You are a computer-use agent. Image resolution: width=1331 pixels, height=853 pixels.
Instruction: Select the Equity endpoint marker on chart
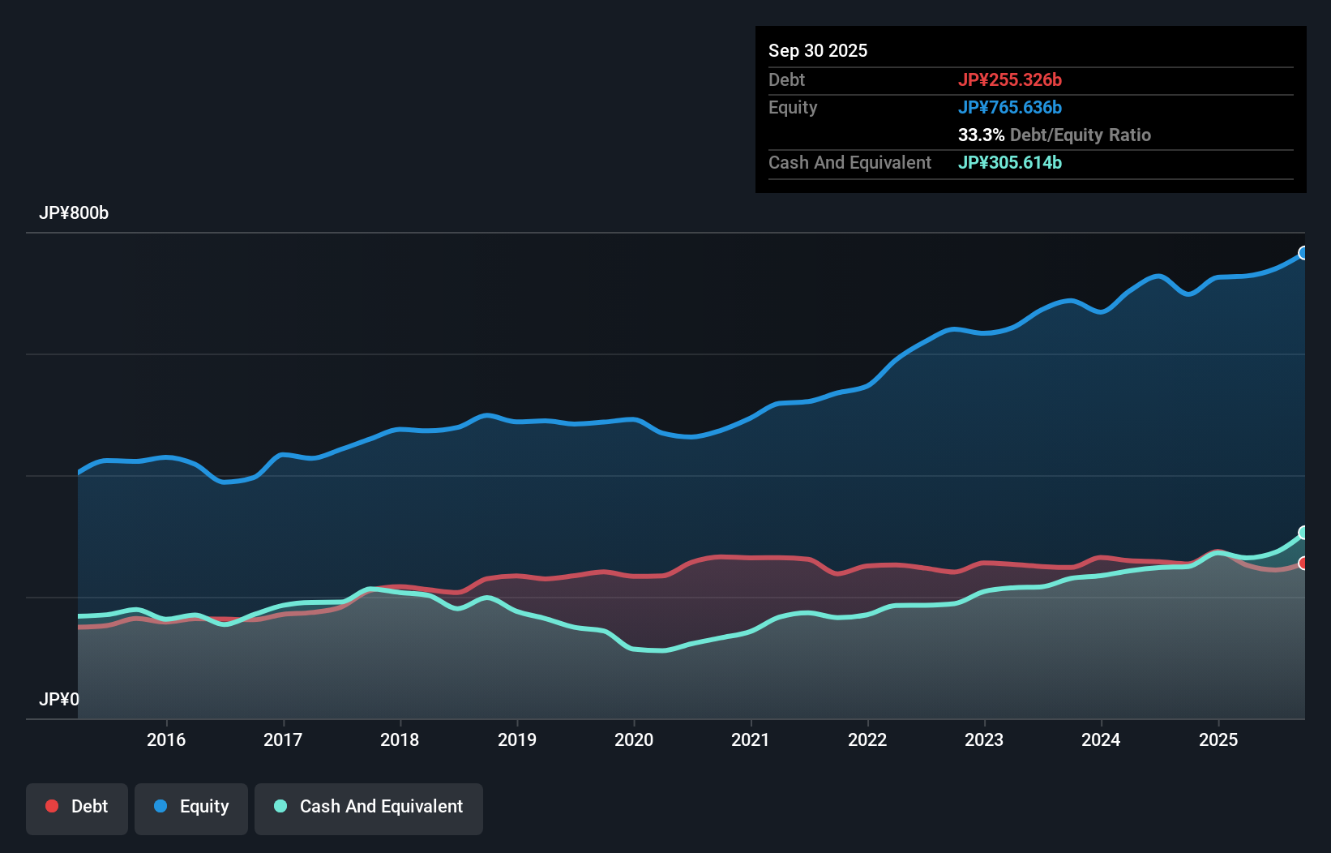pos(1303,253)
